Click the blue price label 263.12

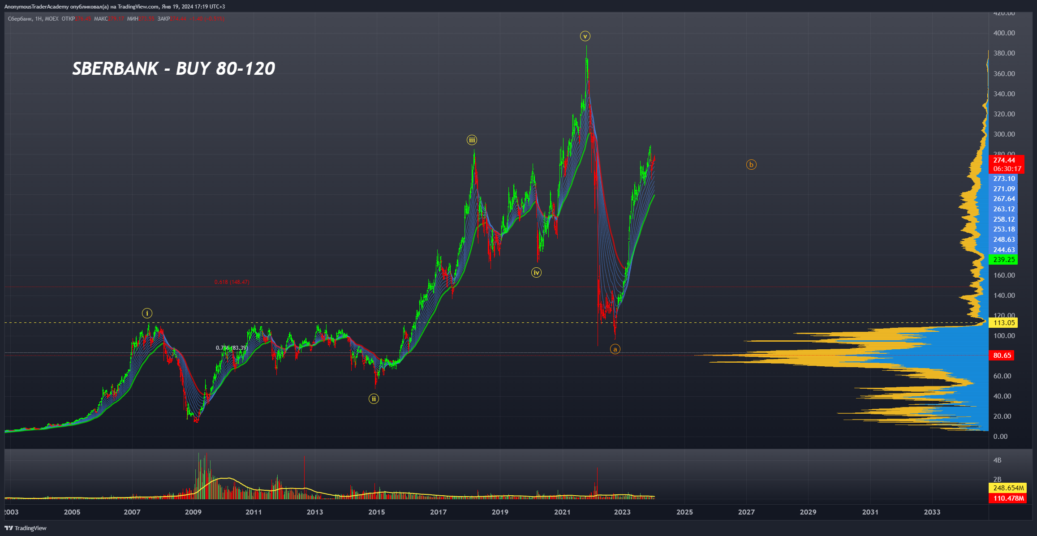click(x=1004, y=209)
